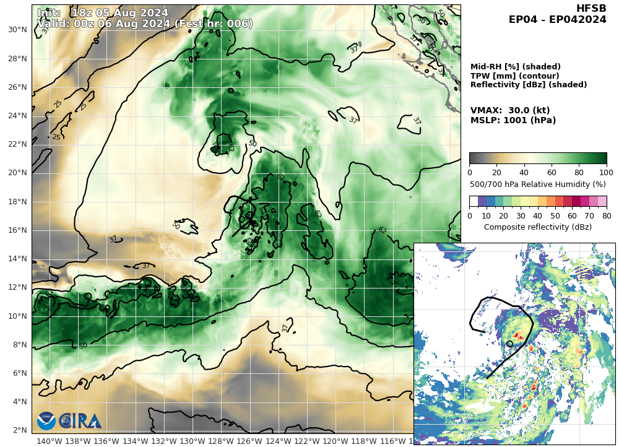
Task: Click the 12°N latitude label
Action: coord(17,287)
